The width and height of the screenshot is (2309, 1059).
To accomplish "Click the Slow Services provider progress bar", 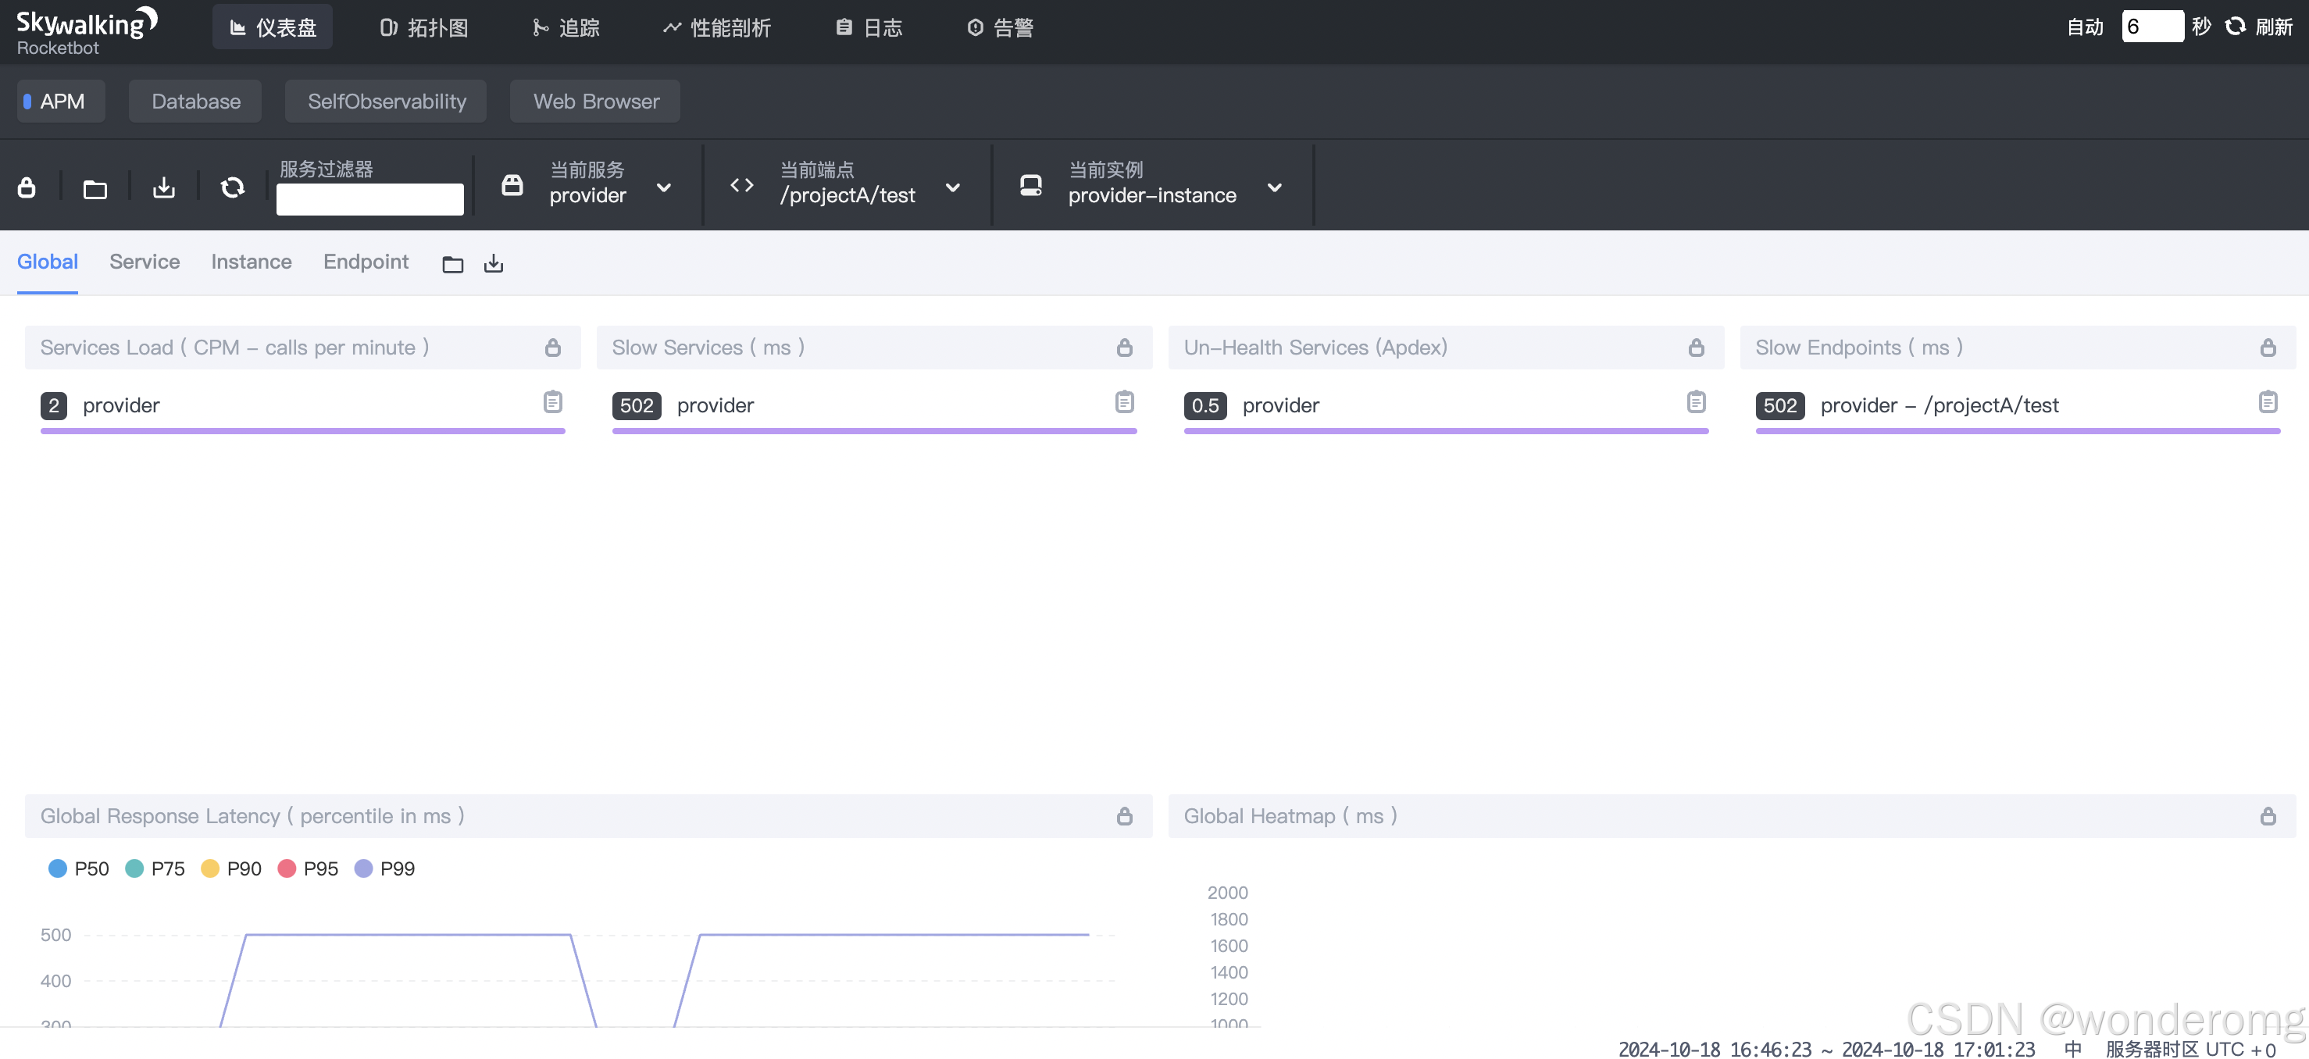I will coord(875,431).
